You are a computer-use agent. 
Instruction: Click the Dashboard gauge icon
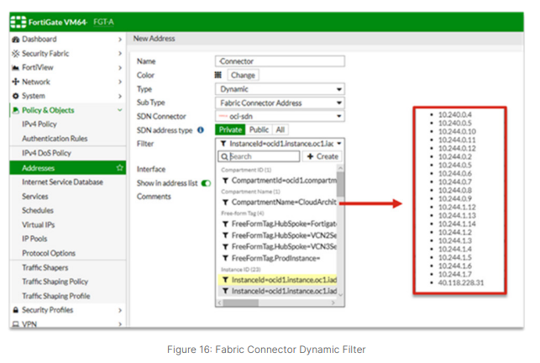point(15,39)
